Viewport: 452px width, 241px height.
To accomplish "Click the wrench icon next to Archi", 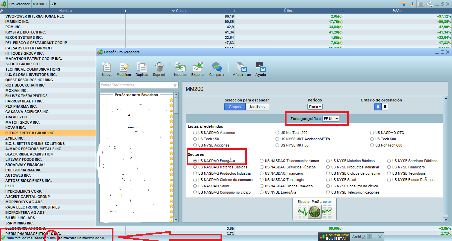I will pos(364,237).
